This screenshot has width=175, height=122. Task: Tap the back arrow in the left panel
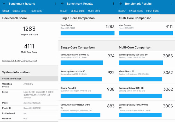pyautogui.click(x=4, y=4)
